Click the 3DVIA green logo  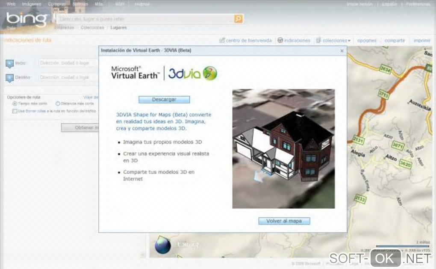pyautogui.click(x=210, y=74)
